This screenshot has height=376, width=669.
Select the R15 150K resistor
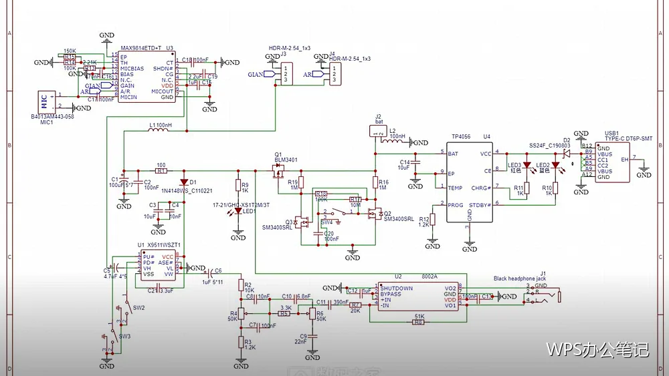70,56
